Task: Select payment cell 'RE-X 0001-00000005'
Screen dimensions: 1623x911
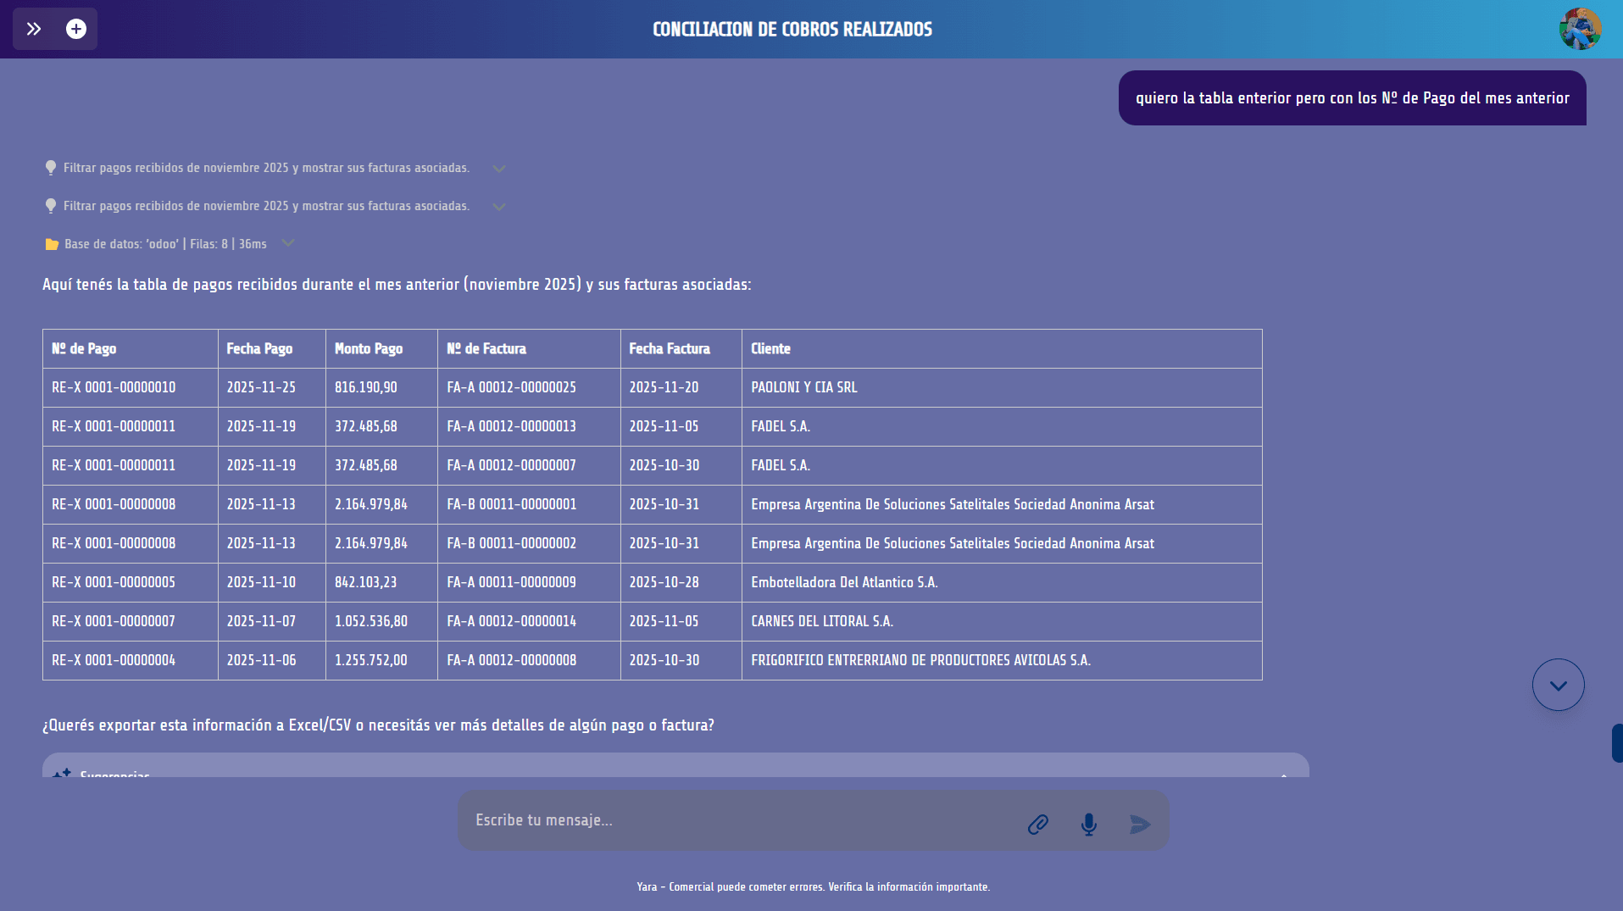Action: pos(131,583)
